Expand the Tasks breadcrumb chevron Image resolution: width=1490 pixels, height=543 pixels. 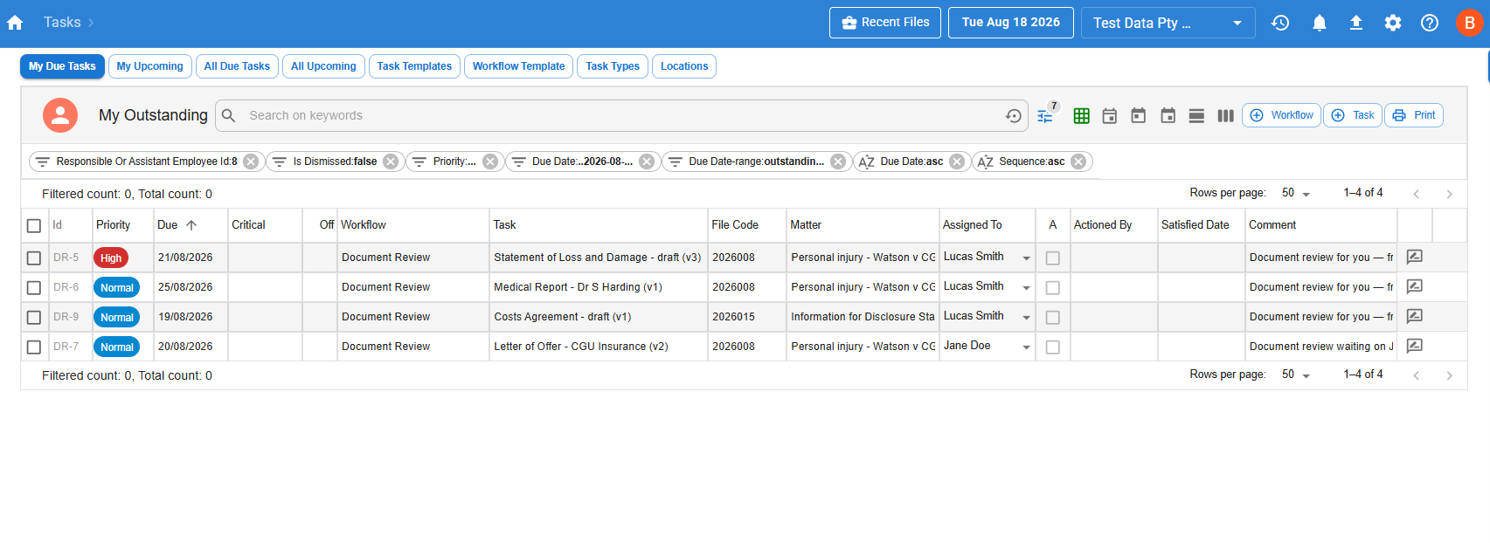pos(91,23)
